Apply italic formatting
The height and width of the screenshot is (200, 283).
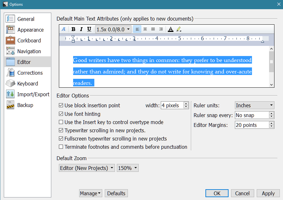tap(81, 29)
